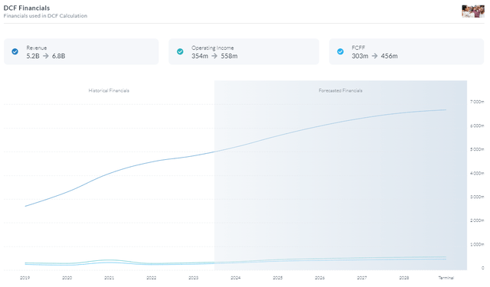Viewport: 490px width, 287px height.
Task: Select FCFF value 303m
Action: click(360, 56)
